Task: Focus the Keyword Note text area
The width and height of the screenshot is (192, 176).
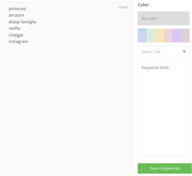Action: click(164, 109)
